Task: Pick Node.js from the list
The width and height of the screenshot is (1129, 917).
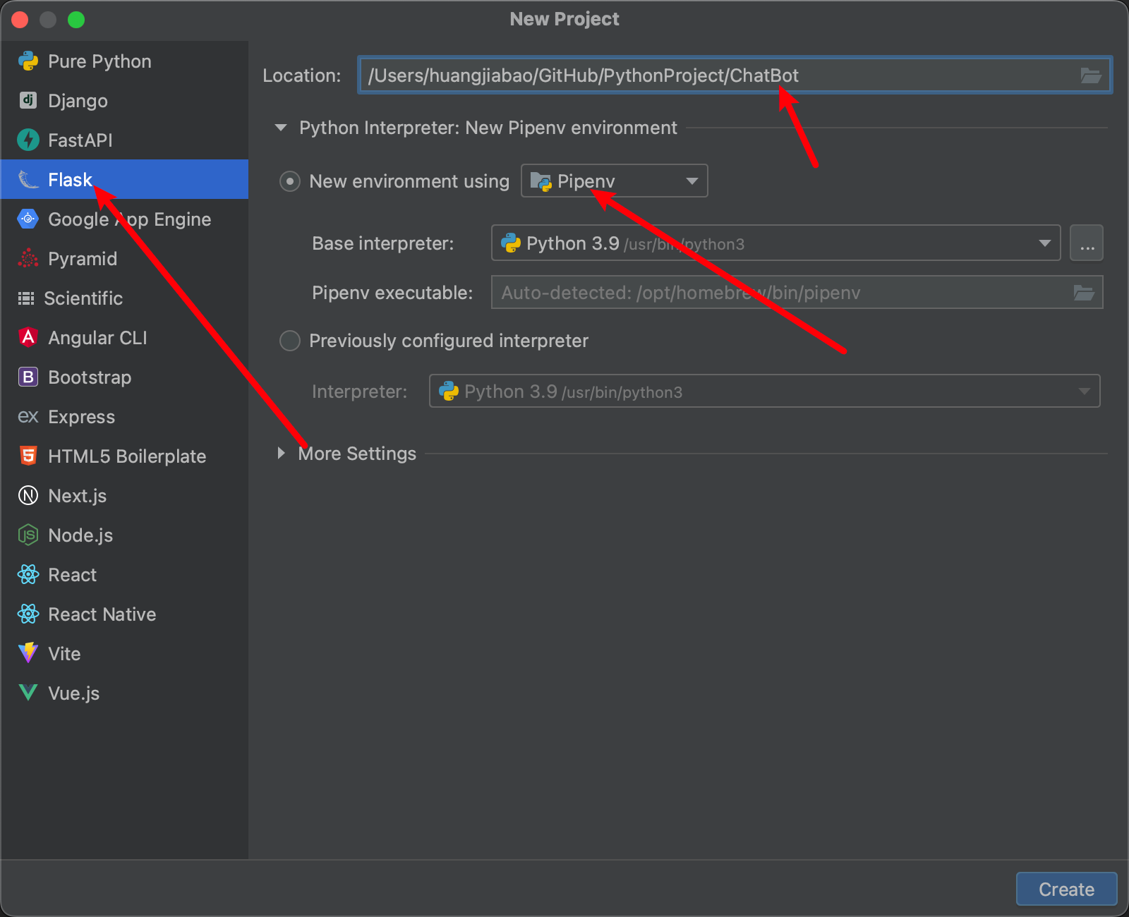Action: click(124, 535)
